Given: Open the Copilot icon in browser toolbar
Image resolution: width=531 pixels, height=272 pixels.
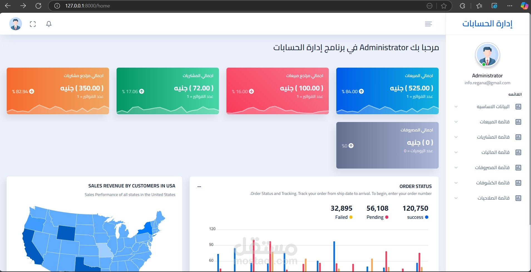Looking at the screenshot, I should [524, 6].
